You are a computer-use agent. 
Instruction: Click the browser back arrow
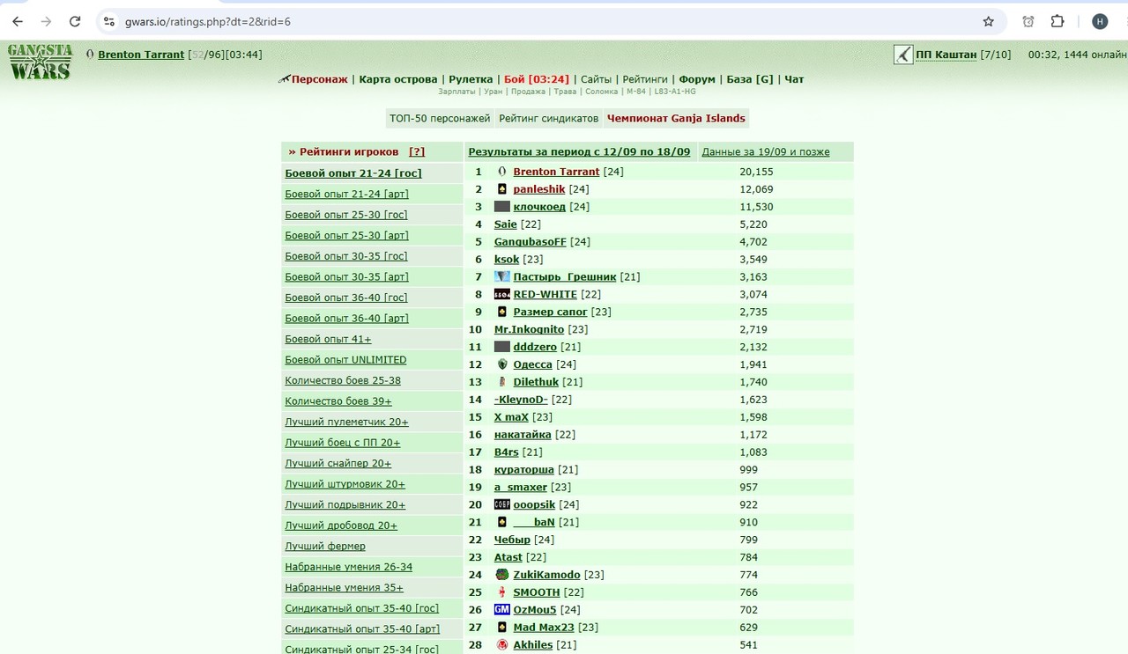pyautogui.click(x=18, y=21)
